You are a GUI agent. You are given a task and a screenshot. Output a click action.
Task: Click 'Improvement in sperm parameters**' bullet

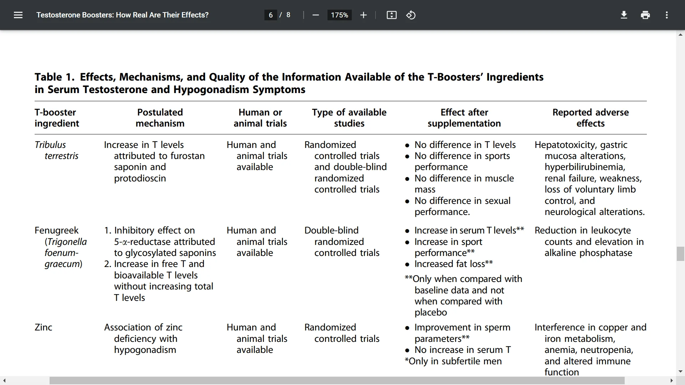coord(458,333)
